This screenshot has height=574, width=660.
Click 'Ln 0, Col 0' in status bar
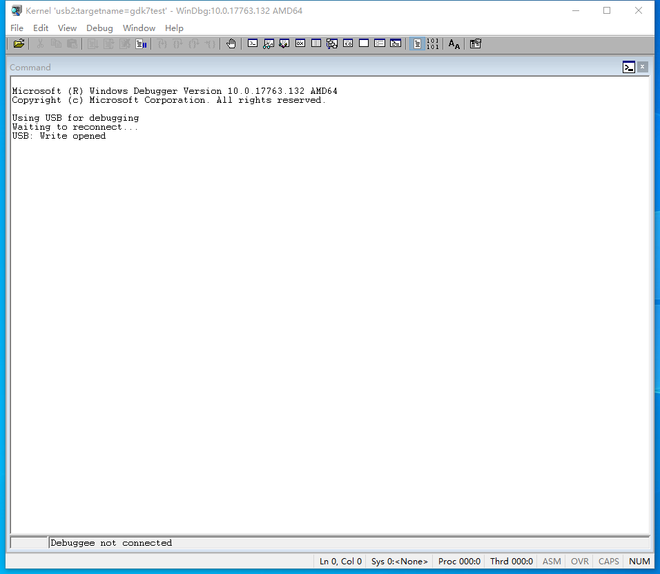(x=340, y=562)
